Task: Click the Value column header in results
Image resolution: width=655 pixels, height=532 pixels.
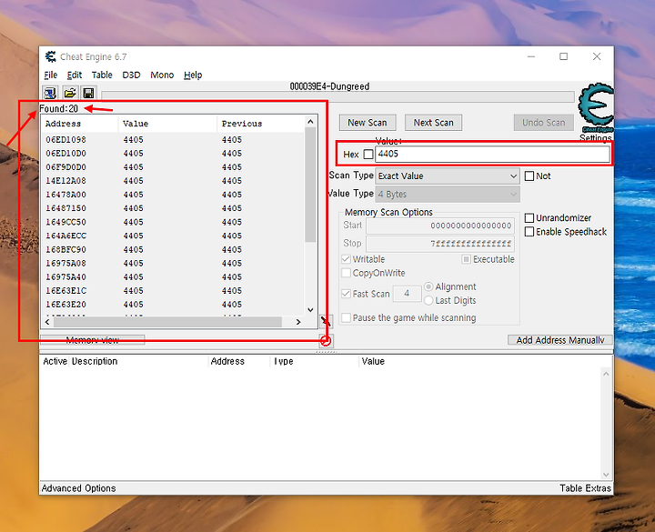Action: (x=167, y=124)
